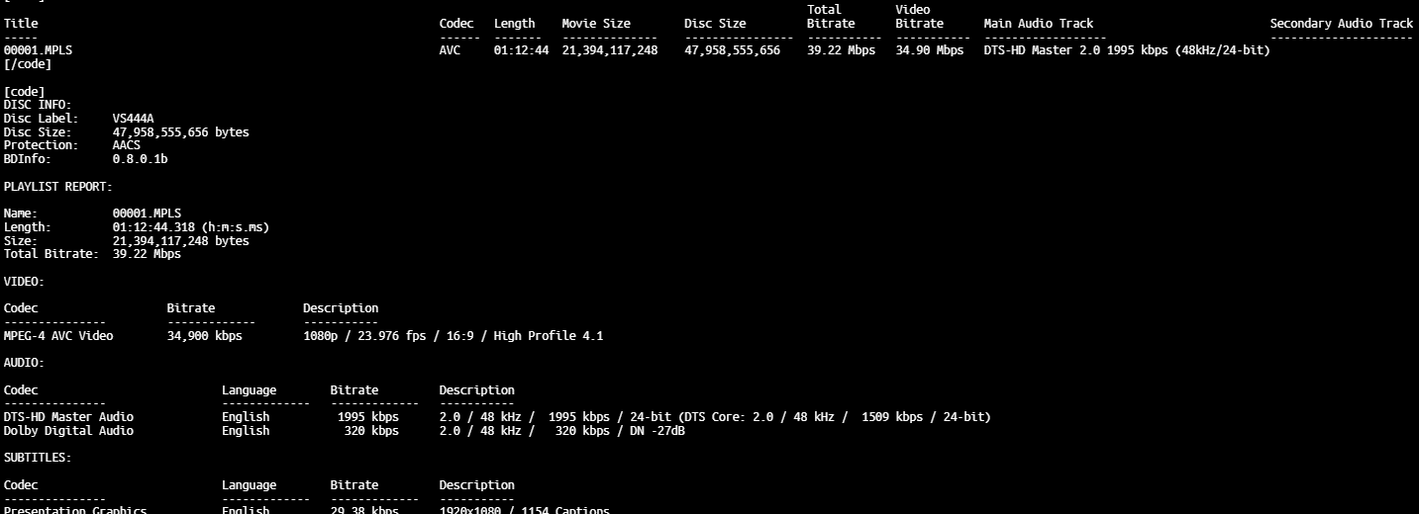Screen dimensions: 1419x514
Task: Select the 34.90 Mbps video bitrate value
Action: tap(929, 50)
